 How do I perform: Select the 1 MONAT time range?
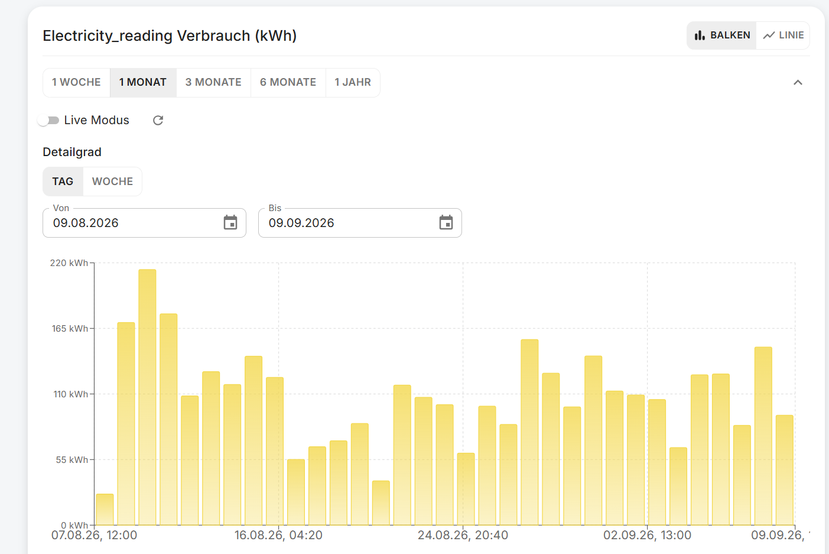pyautogui.click(x=143, y=82)
